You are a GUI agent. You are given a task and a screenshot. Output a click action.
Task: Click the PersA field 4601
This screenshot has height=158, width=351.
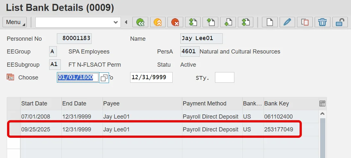pyautogui.click(x=190, y=52)
